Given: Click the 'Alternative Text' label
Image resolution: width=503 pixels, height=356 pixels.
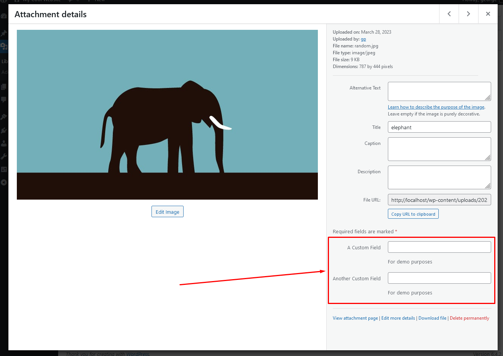Looking at the screenshot, I should 365,88.
